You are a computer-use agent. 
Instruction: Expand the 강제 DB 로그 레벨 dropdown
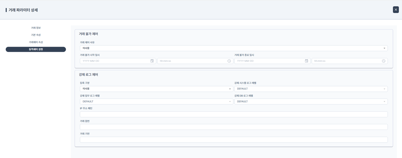[x=311, y=102]
